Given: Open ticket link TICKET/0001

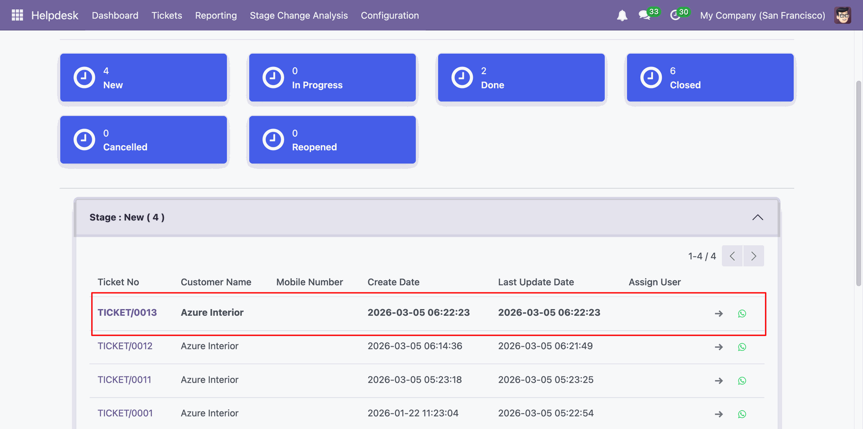Looking at the screenshot, I should (125, 413).
